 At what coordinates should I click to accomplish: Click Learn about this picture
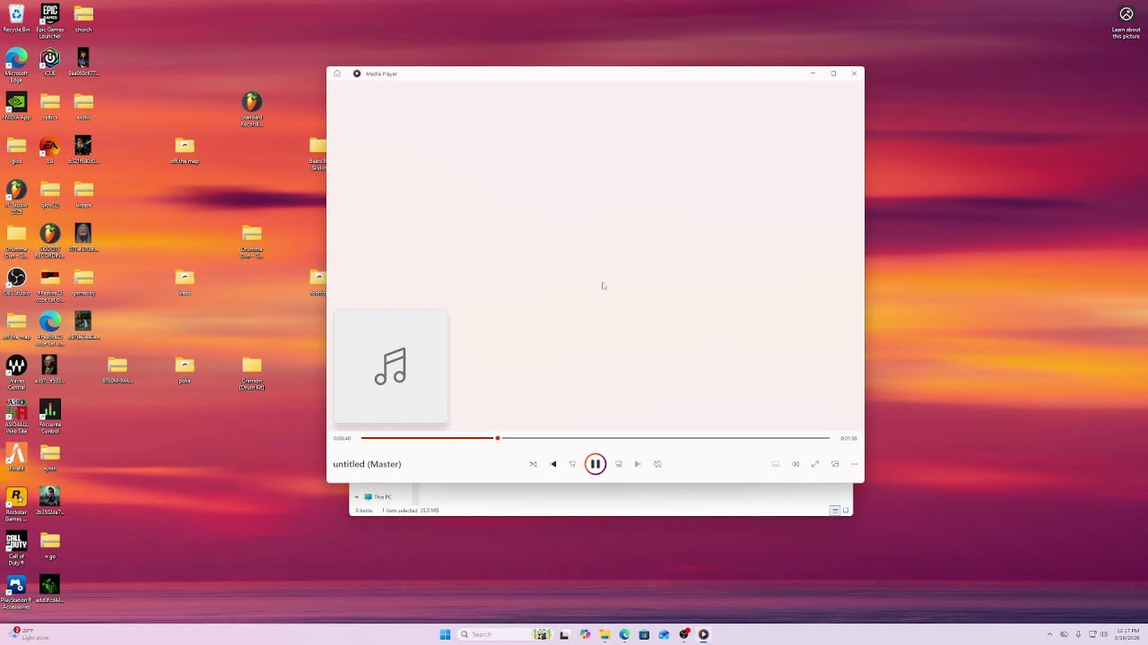[1126, 21]
